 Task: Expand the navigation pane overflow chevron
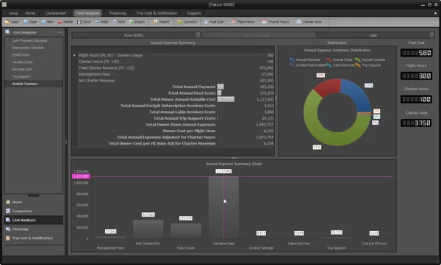tap(59, 250)
